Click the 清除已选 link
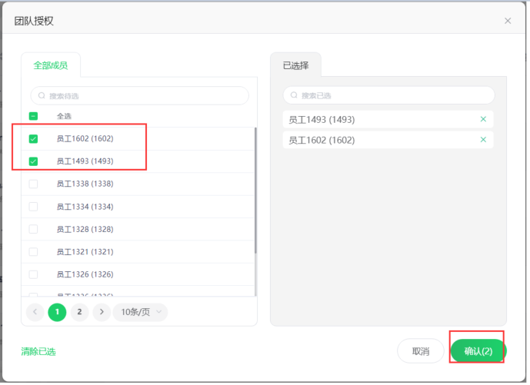 pyautogui.click(x=38, y=352)
